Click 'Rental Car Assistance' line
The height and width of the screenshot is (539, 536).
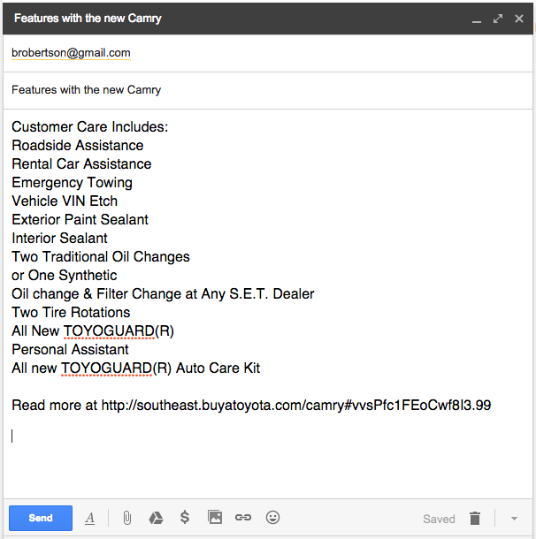point(81,164)
